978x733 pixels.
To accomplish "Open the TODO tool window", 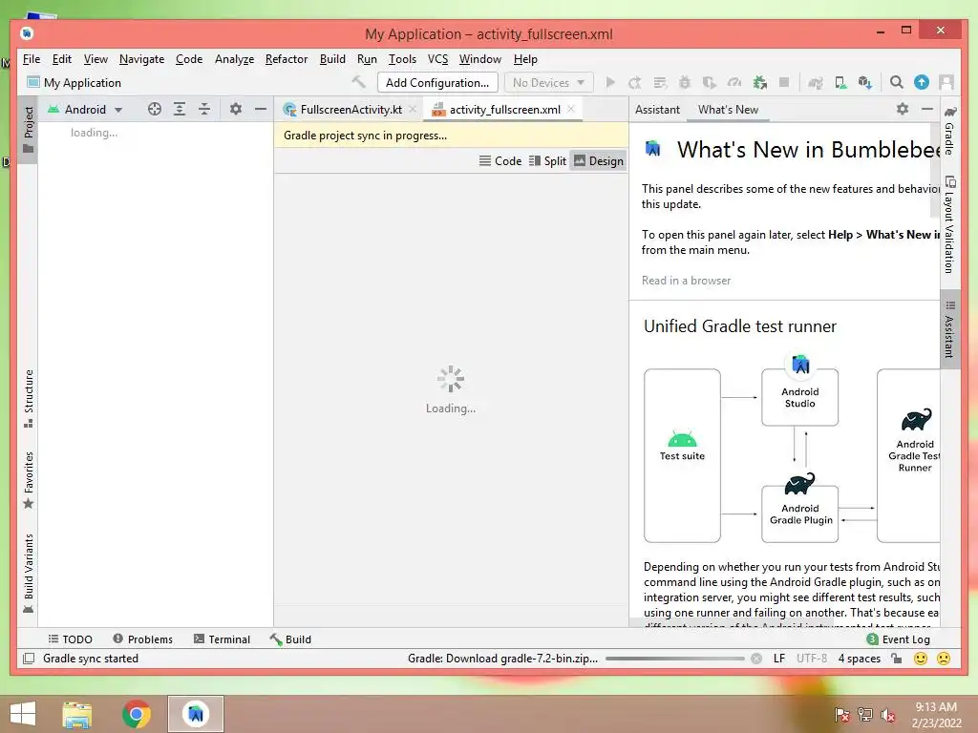I will 71,639.
